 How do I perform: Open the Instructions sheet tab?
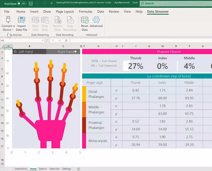(x=21, y=169)
